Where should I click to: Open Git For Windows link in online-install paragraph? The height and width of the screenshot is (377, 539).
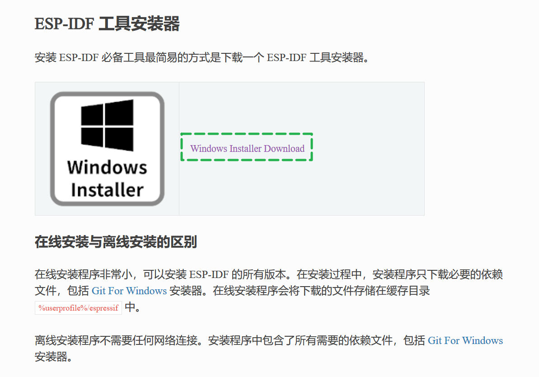(129, 291)
